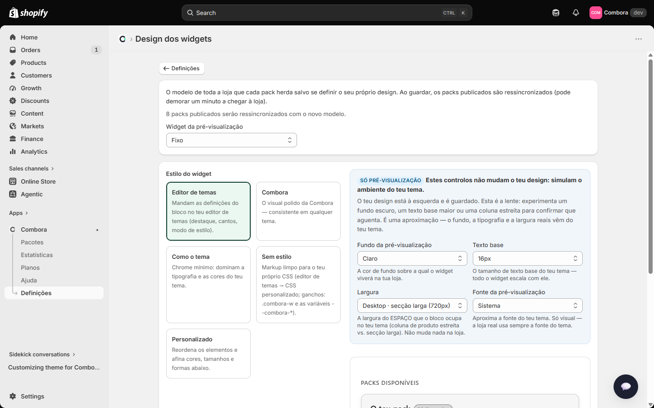Expand the Apps section in sidebar

point(19,213)
